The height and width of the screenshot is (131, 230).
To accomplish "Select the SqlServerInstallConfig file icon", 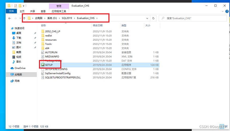I will [43, 73].
